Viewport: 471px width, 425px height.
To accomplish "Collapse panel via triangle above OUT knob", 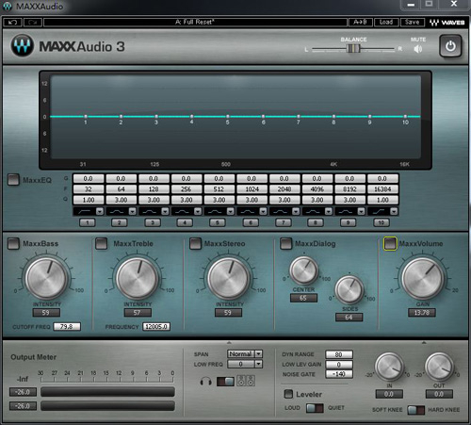I will tap(424, 342).
